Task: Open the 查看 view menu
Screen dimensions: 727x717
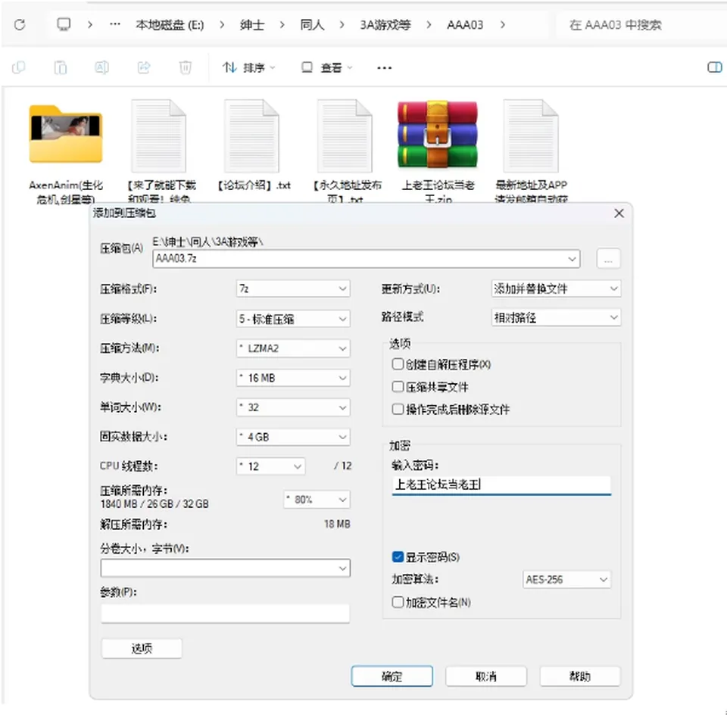Action: 326,67
